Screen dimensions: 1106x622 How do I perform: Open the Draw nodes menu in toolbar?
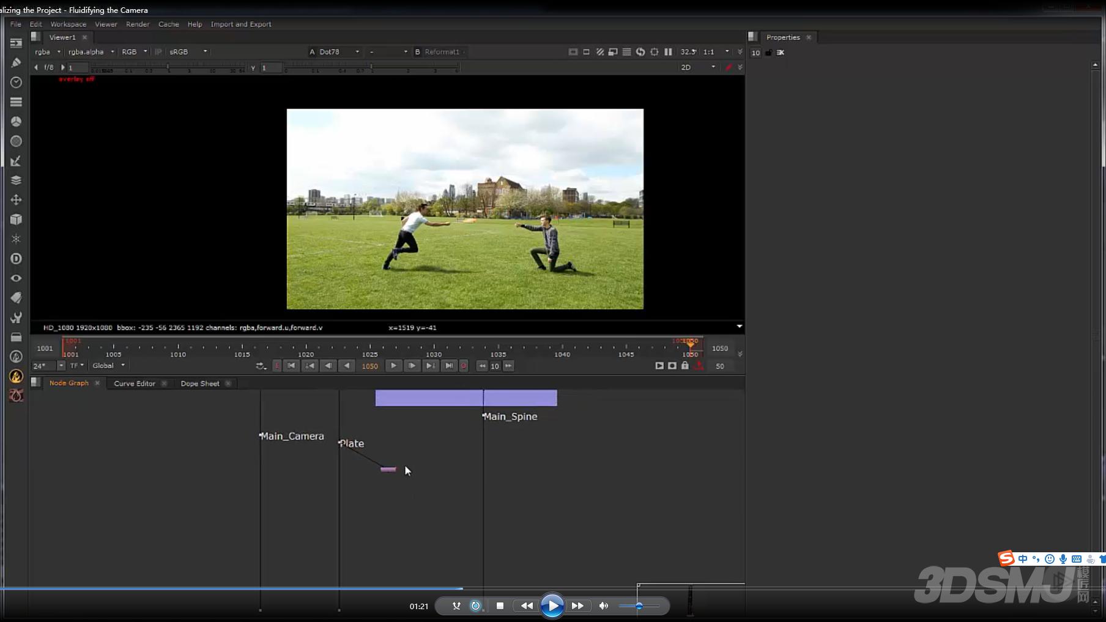[16, 62]
